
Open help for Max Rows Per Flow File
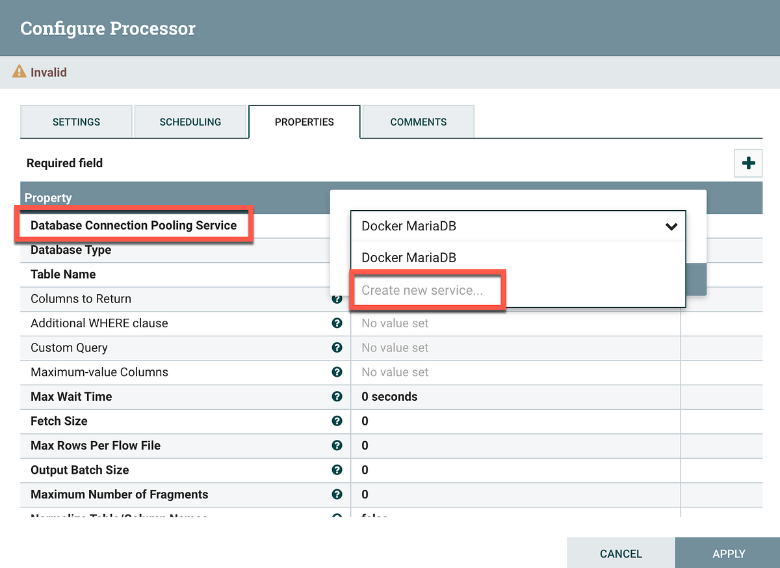(x=337, y=445)
